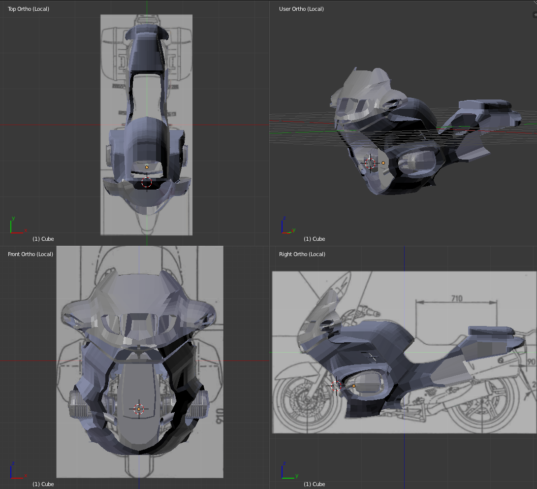This screenshot has height=489, width=537.
Task: Click the 3D cursor in User Ortho view
Action: point(370,163)
